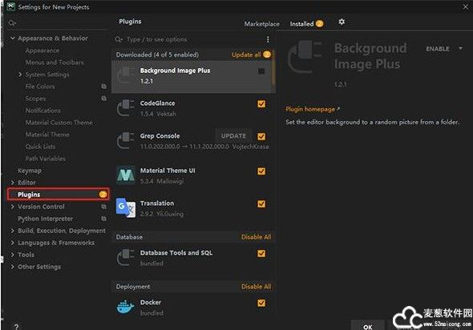Open the ENABLE button dropdown arrow
The width and height of the screenshot is (473, 330).
point(460,49)
